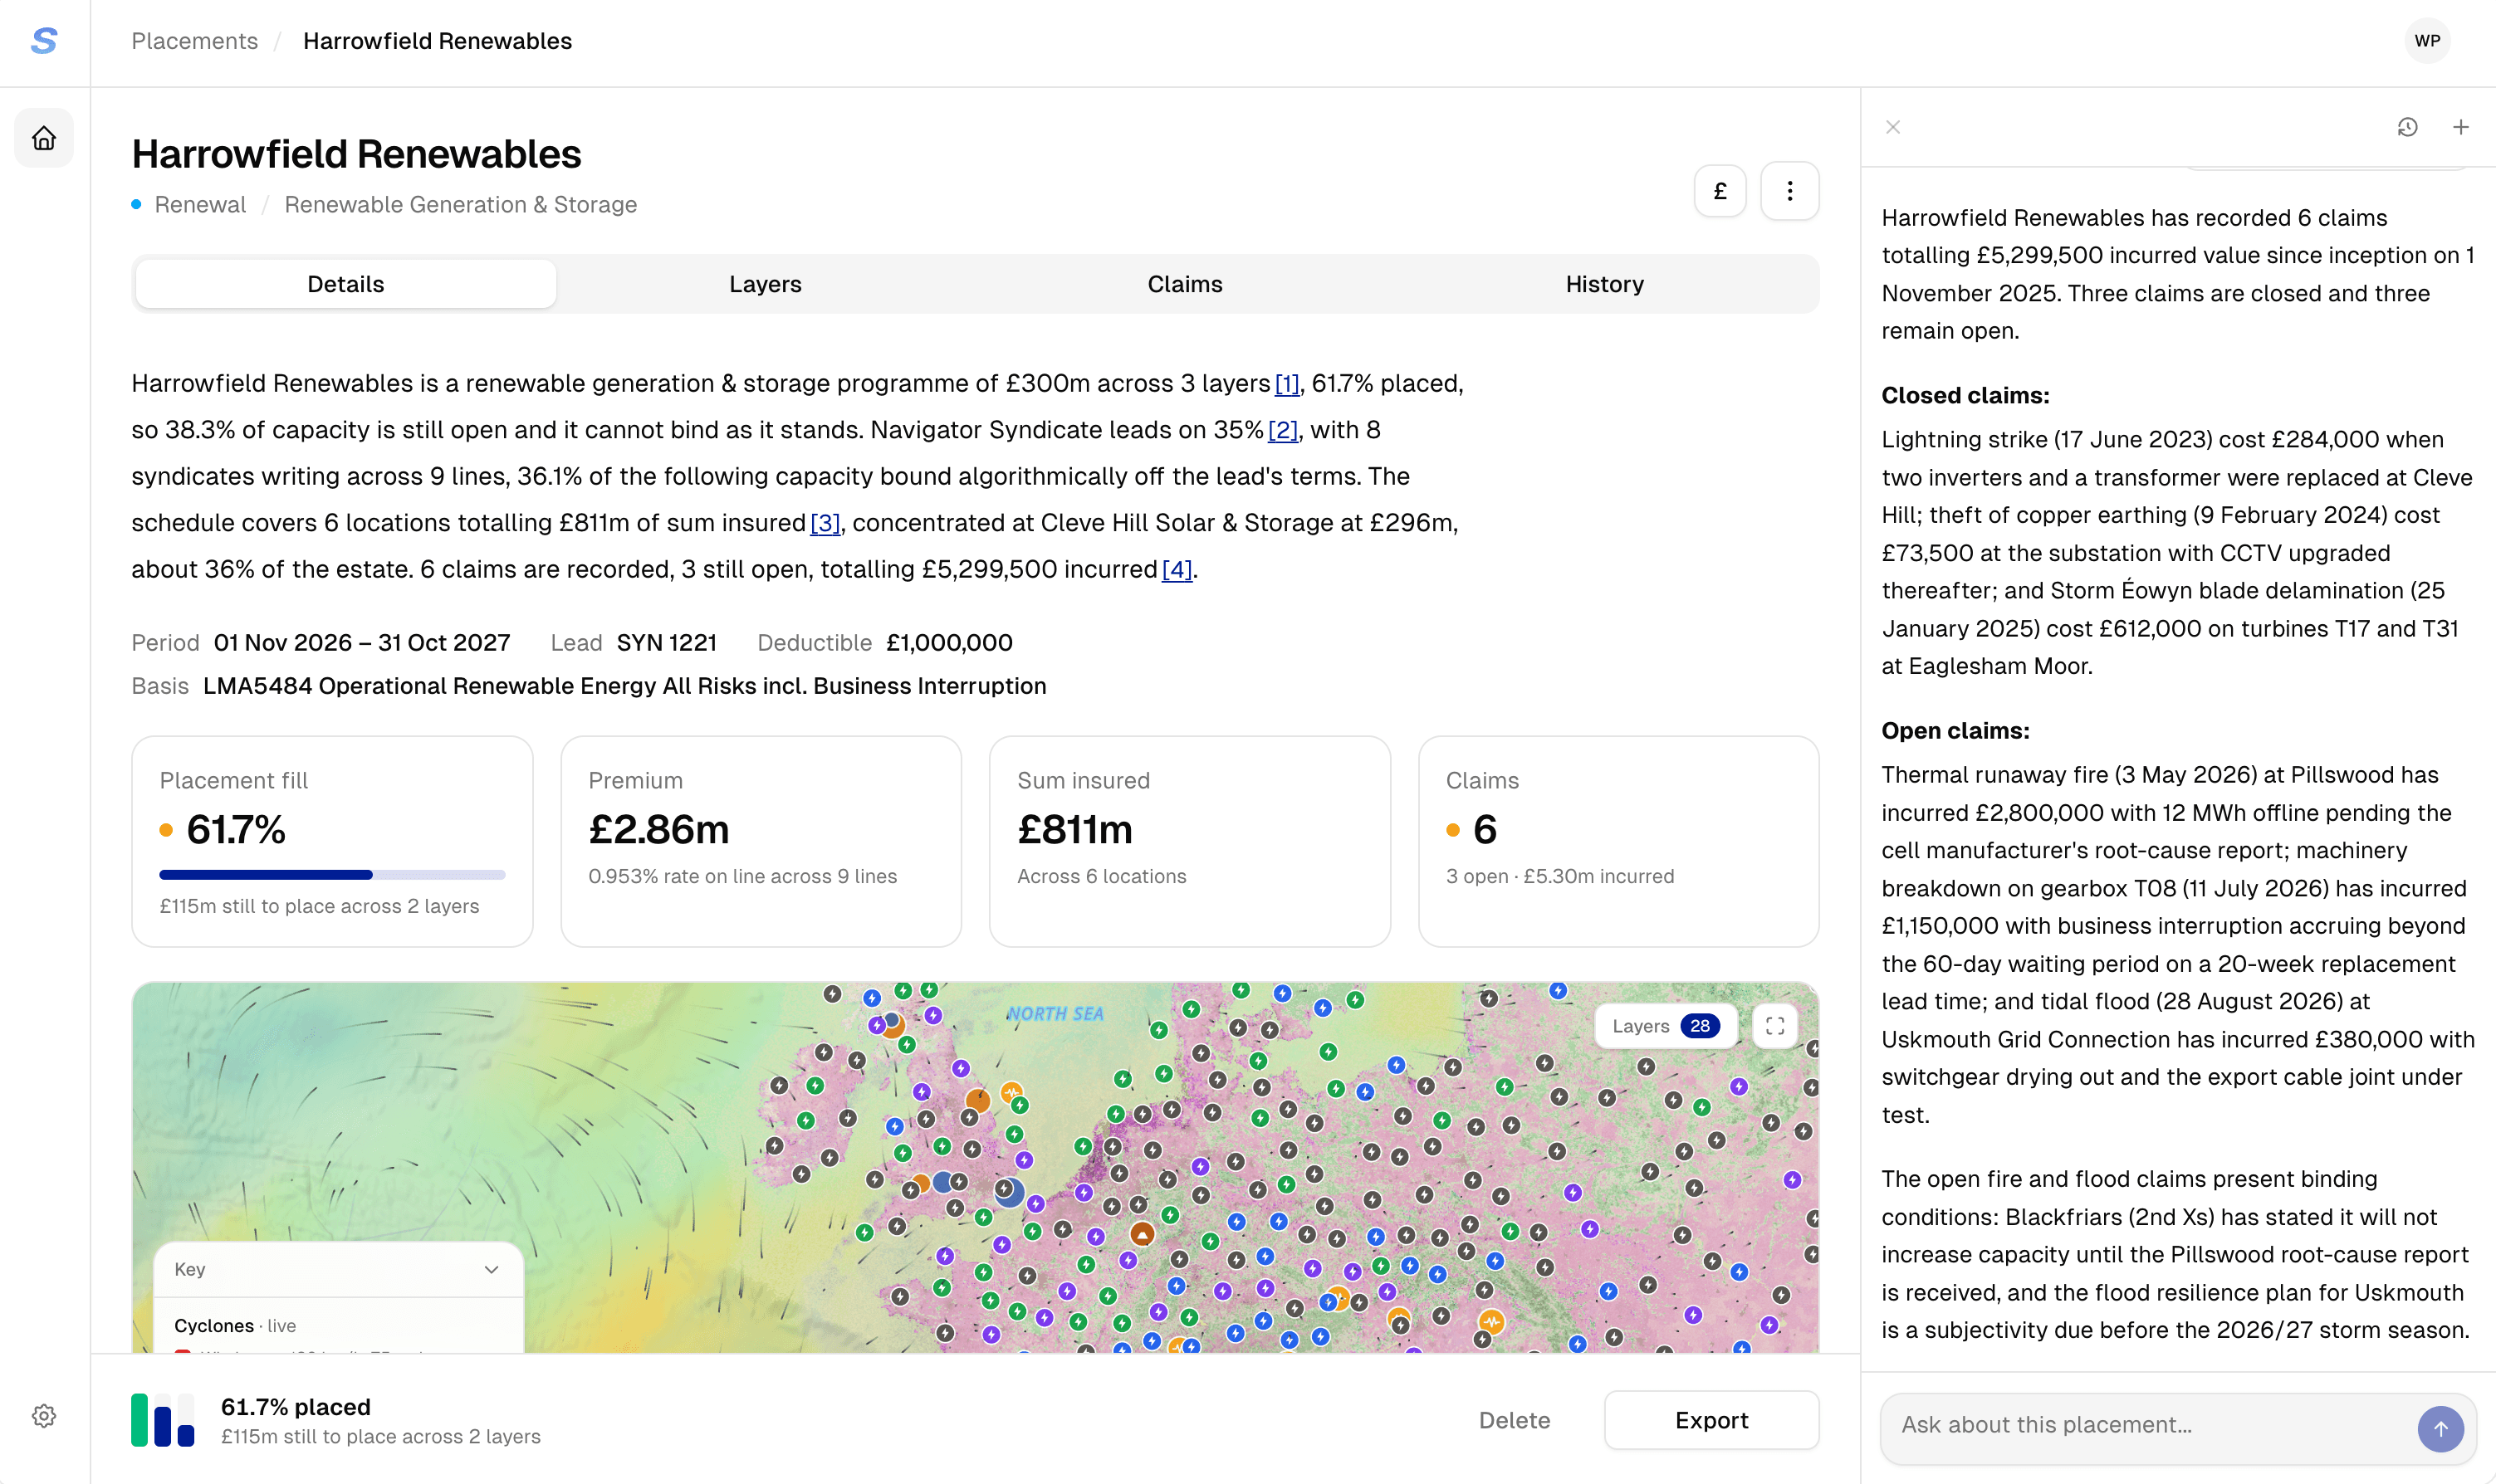Click the S logo in the sidebar
2496x1484 pixels.
click(x=44, y=41)
